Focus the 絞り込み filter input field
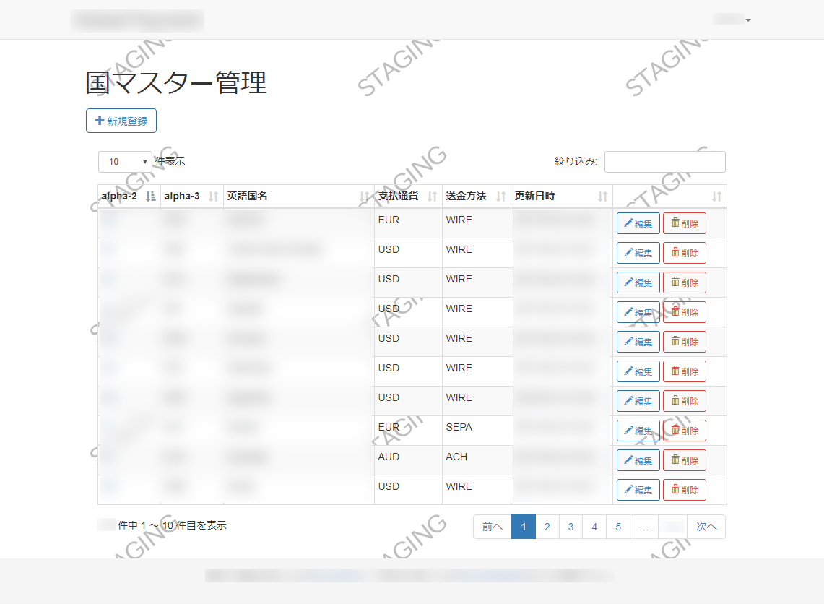824x604 pixels. (x=664, y=162)
